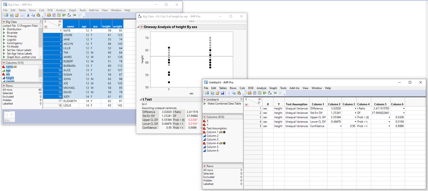Click the Cut scissors icon in Big Class toolbar
Screen dimensions: 428x191
pyautogui.click(x=28, y=15)
